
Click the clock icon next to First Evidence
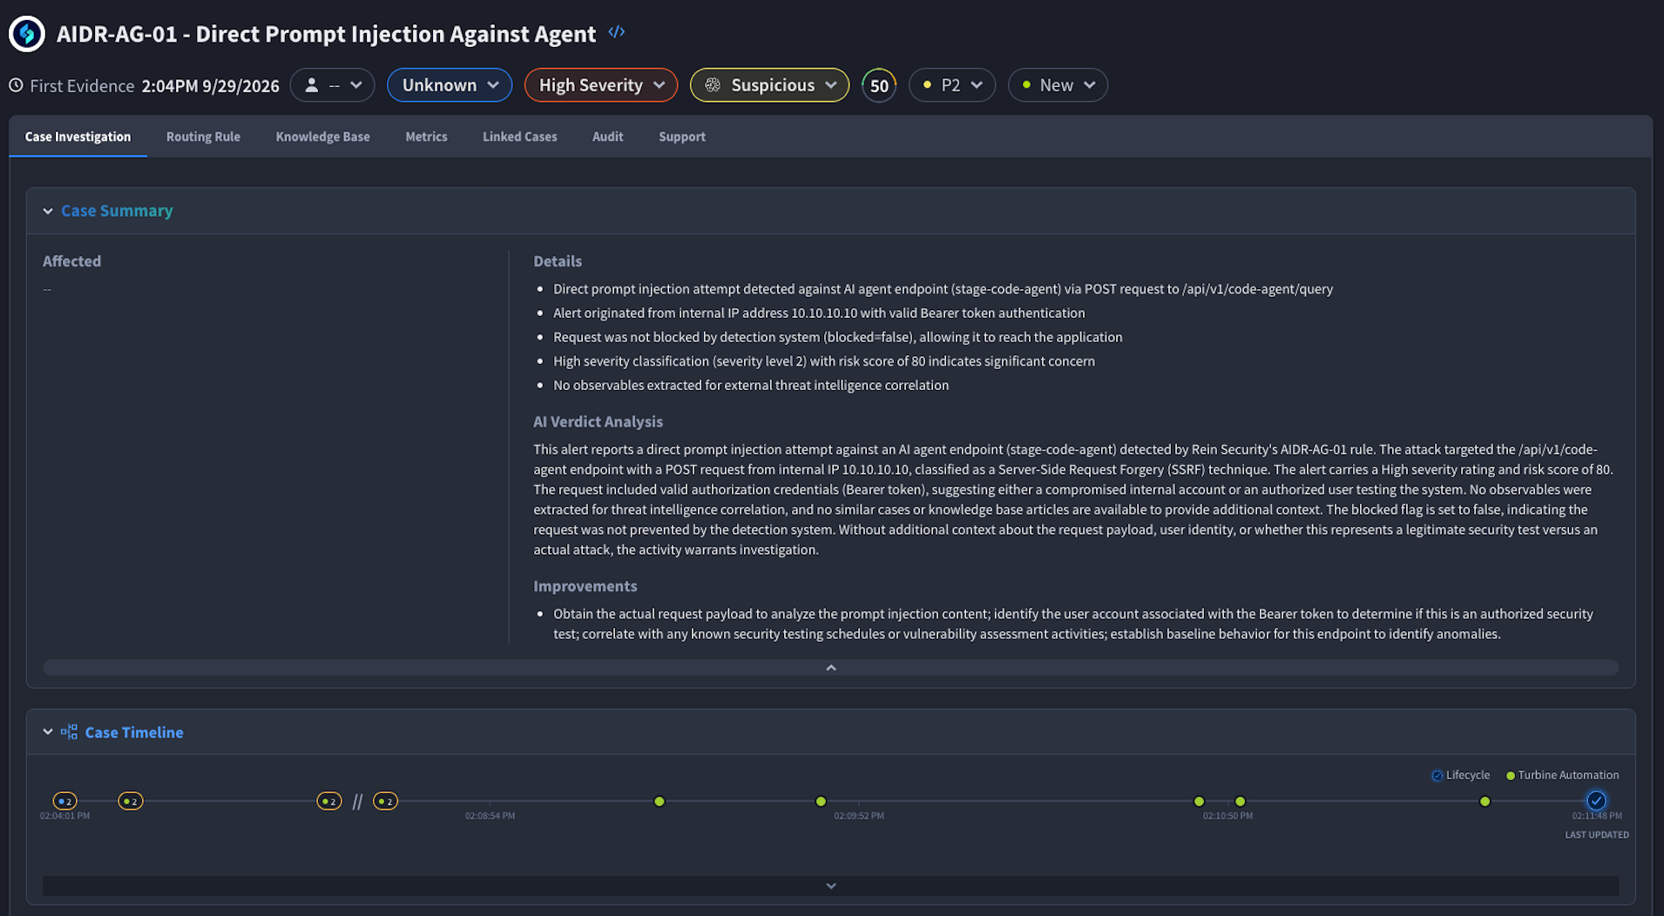tap(16, 85)
